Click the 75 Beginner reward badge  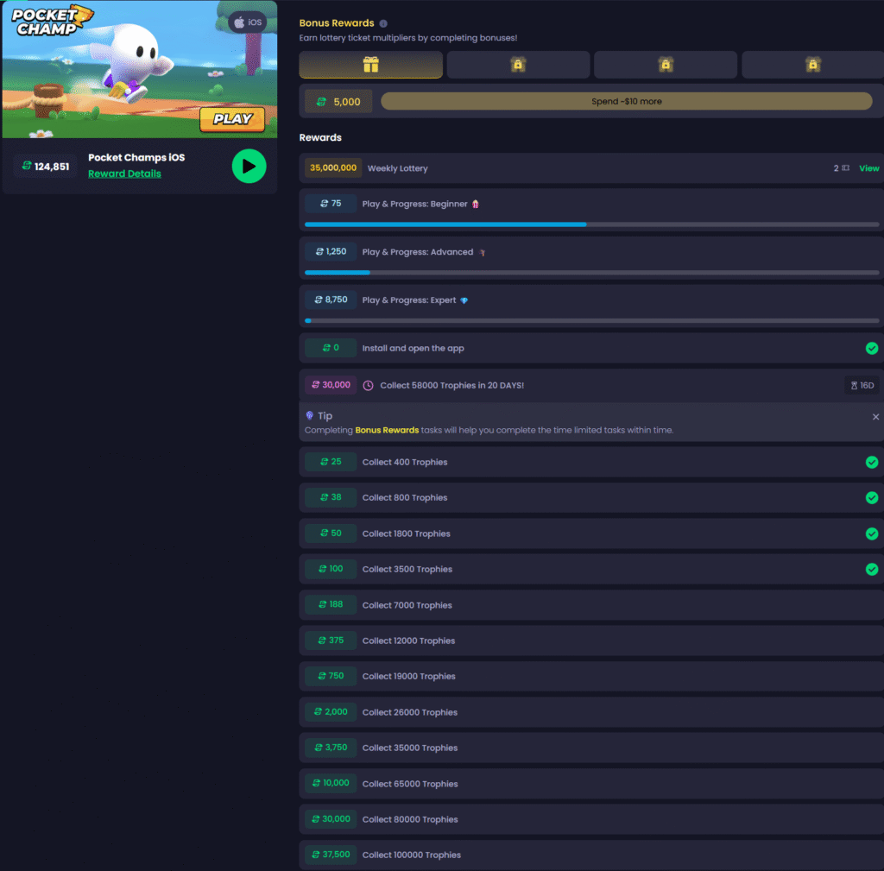point(331,204)
